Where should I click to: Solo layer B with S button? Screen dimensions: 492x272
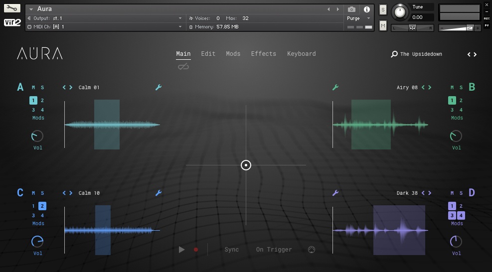pos(461,88)
